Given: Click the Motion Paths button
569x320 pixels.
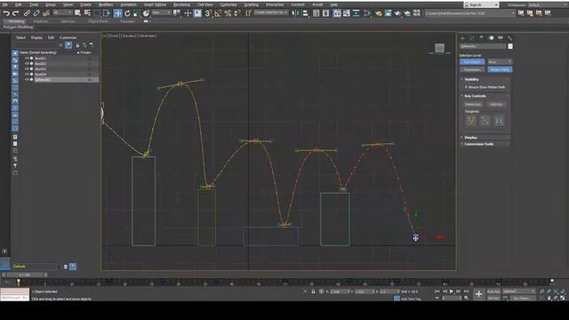Looking at the screenshot, I should pos(500,69).
